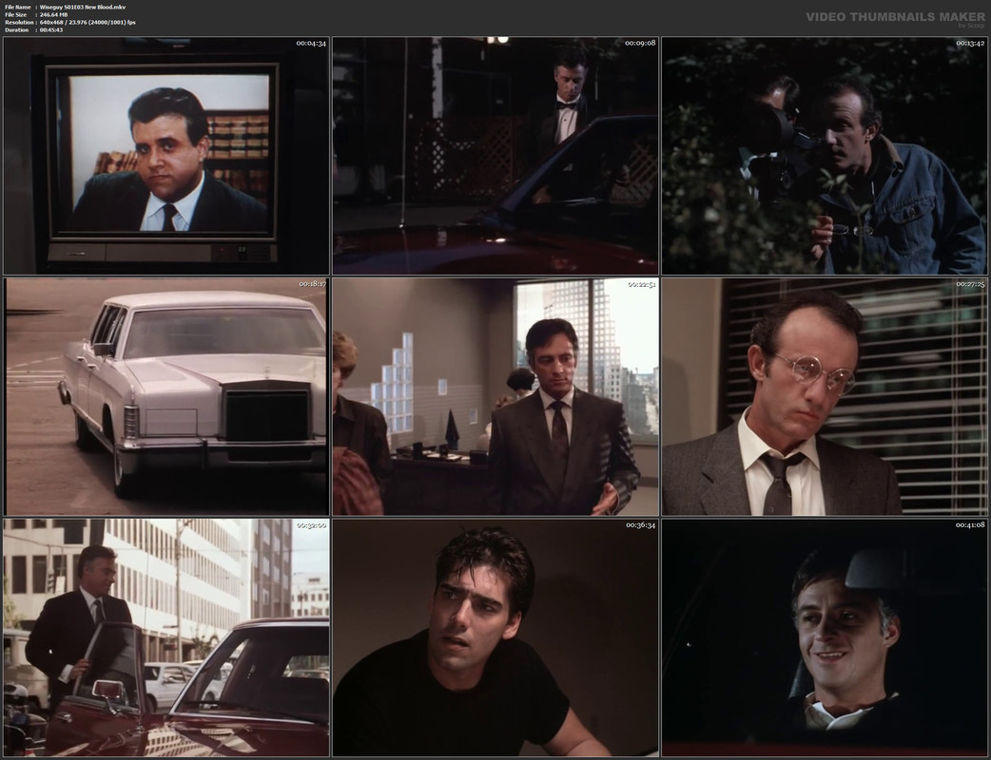
Task: Click the file size value '246.64 MB'
Action: click(53, 14)
